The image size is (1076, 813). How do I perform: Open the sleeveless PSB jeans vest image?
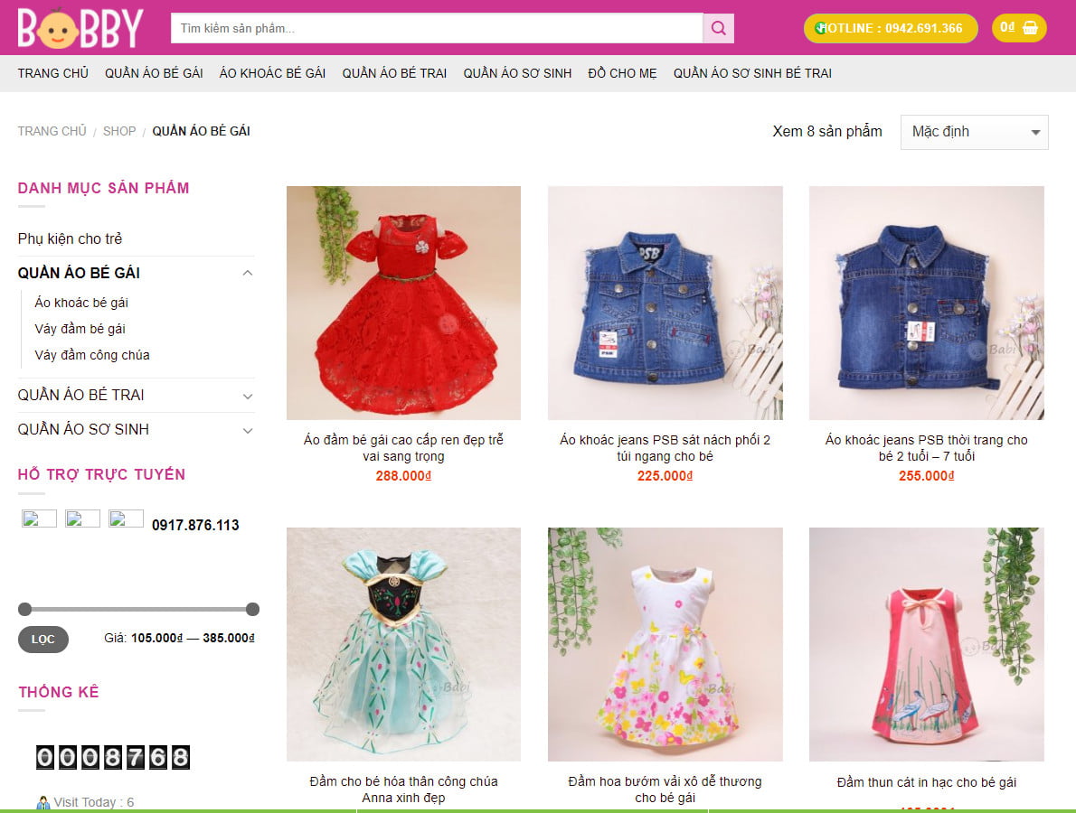pos(665,303)
